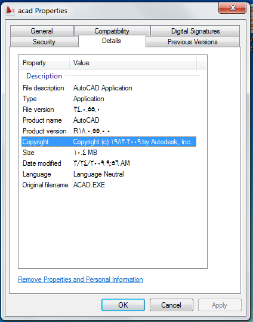Select the Original filename row
This screenshot has width=253, height=322.
tap(109, 185)
